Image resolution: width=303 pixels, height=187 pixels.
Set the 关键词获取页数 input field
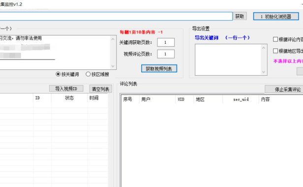pyautogui.click(x=166, y=42)
